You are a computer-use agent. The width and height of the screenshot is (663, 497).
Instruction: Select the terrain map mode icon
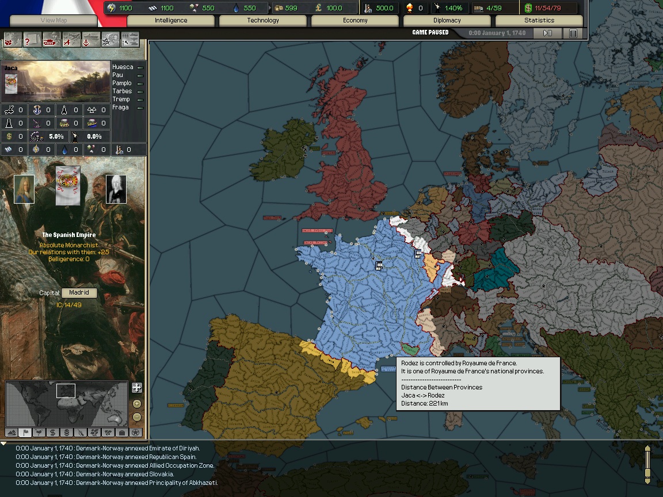[x=12, y=432]
